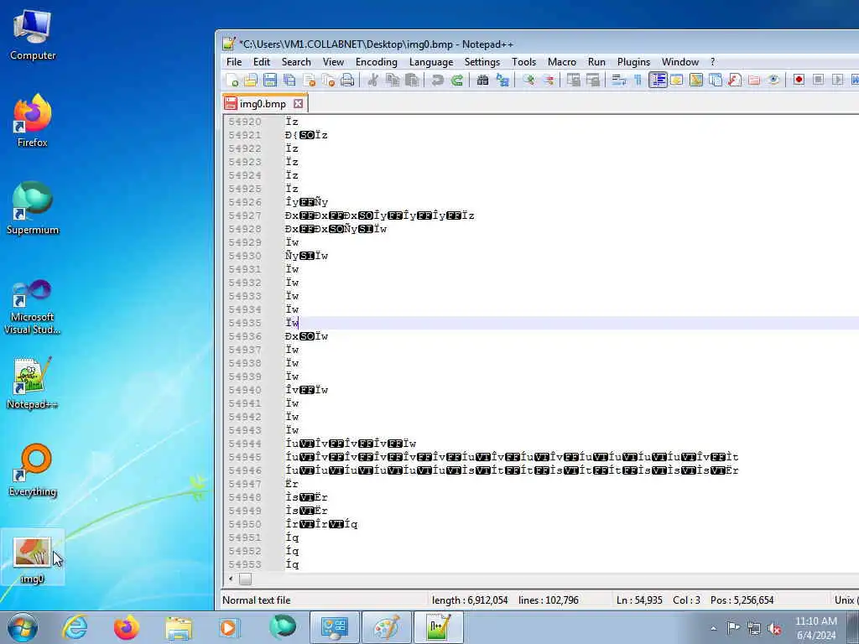Open the Encoding menu
The image size is (859, 644).
tap(377, 62)
